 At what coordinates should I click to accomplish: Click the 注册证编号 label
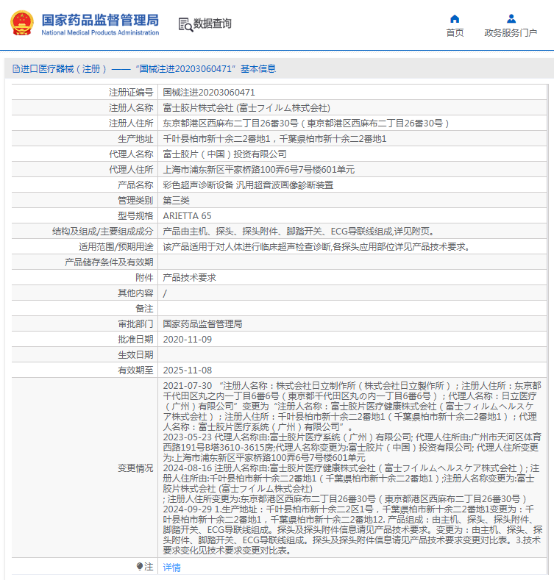[131, 93]
